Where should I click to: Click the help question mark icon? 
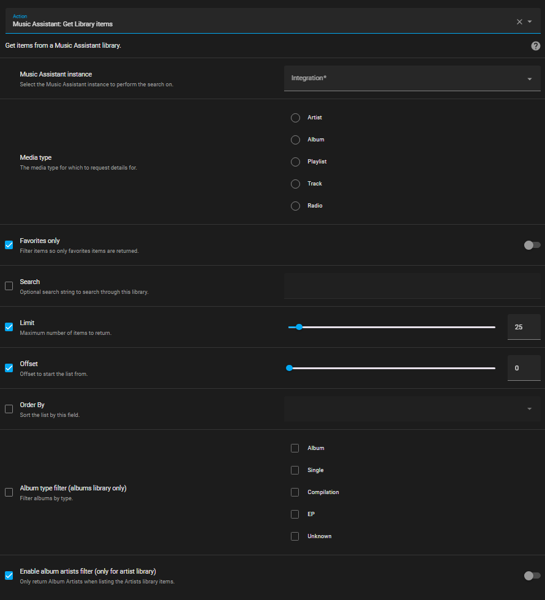tap(536, 46)
